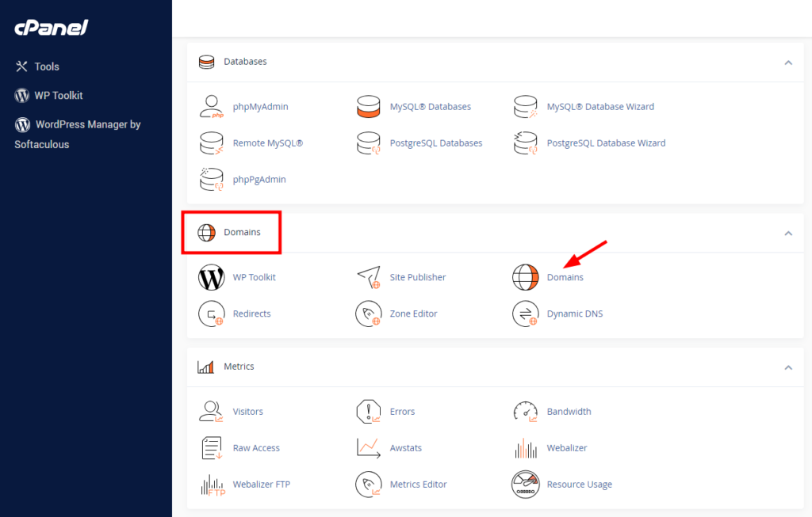Click the Remote MySQL icon
Image resolution: width=812 pixels, height=517 pixels.
[211, 143]
